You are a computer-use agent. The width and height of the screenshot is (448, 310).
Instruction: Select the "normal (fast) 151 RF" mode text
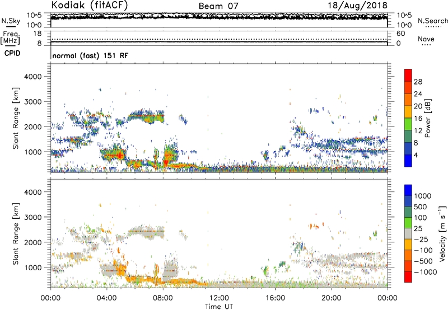[x=90, y=56]
